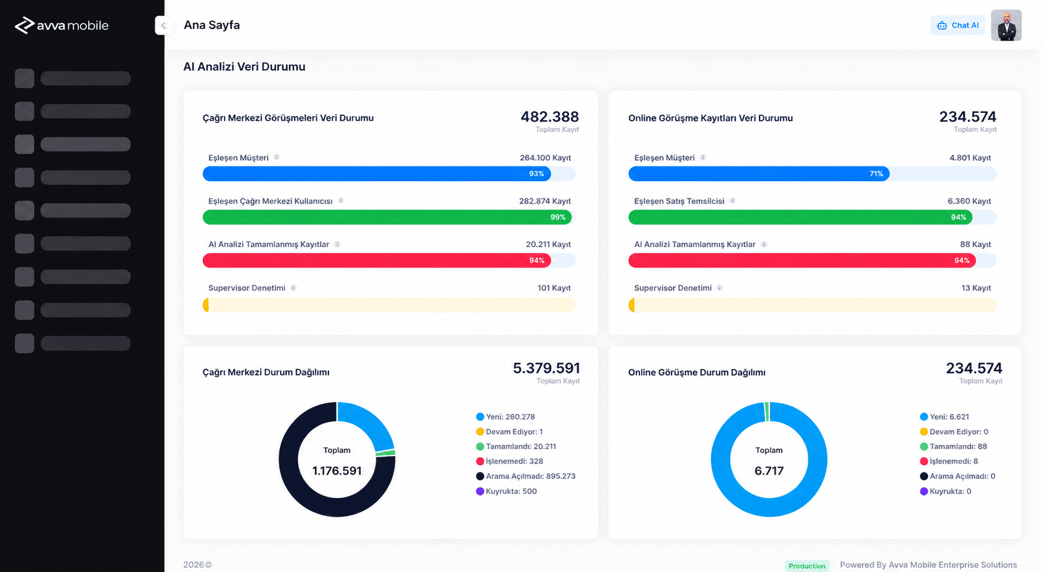This screenshot has height=572, width=1045.
Task: Click the 6.717 donut center total
Action: (769, 471)
